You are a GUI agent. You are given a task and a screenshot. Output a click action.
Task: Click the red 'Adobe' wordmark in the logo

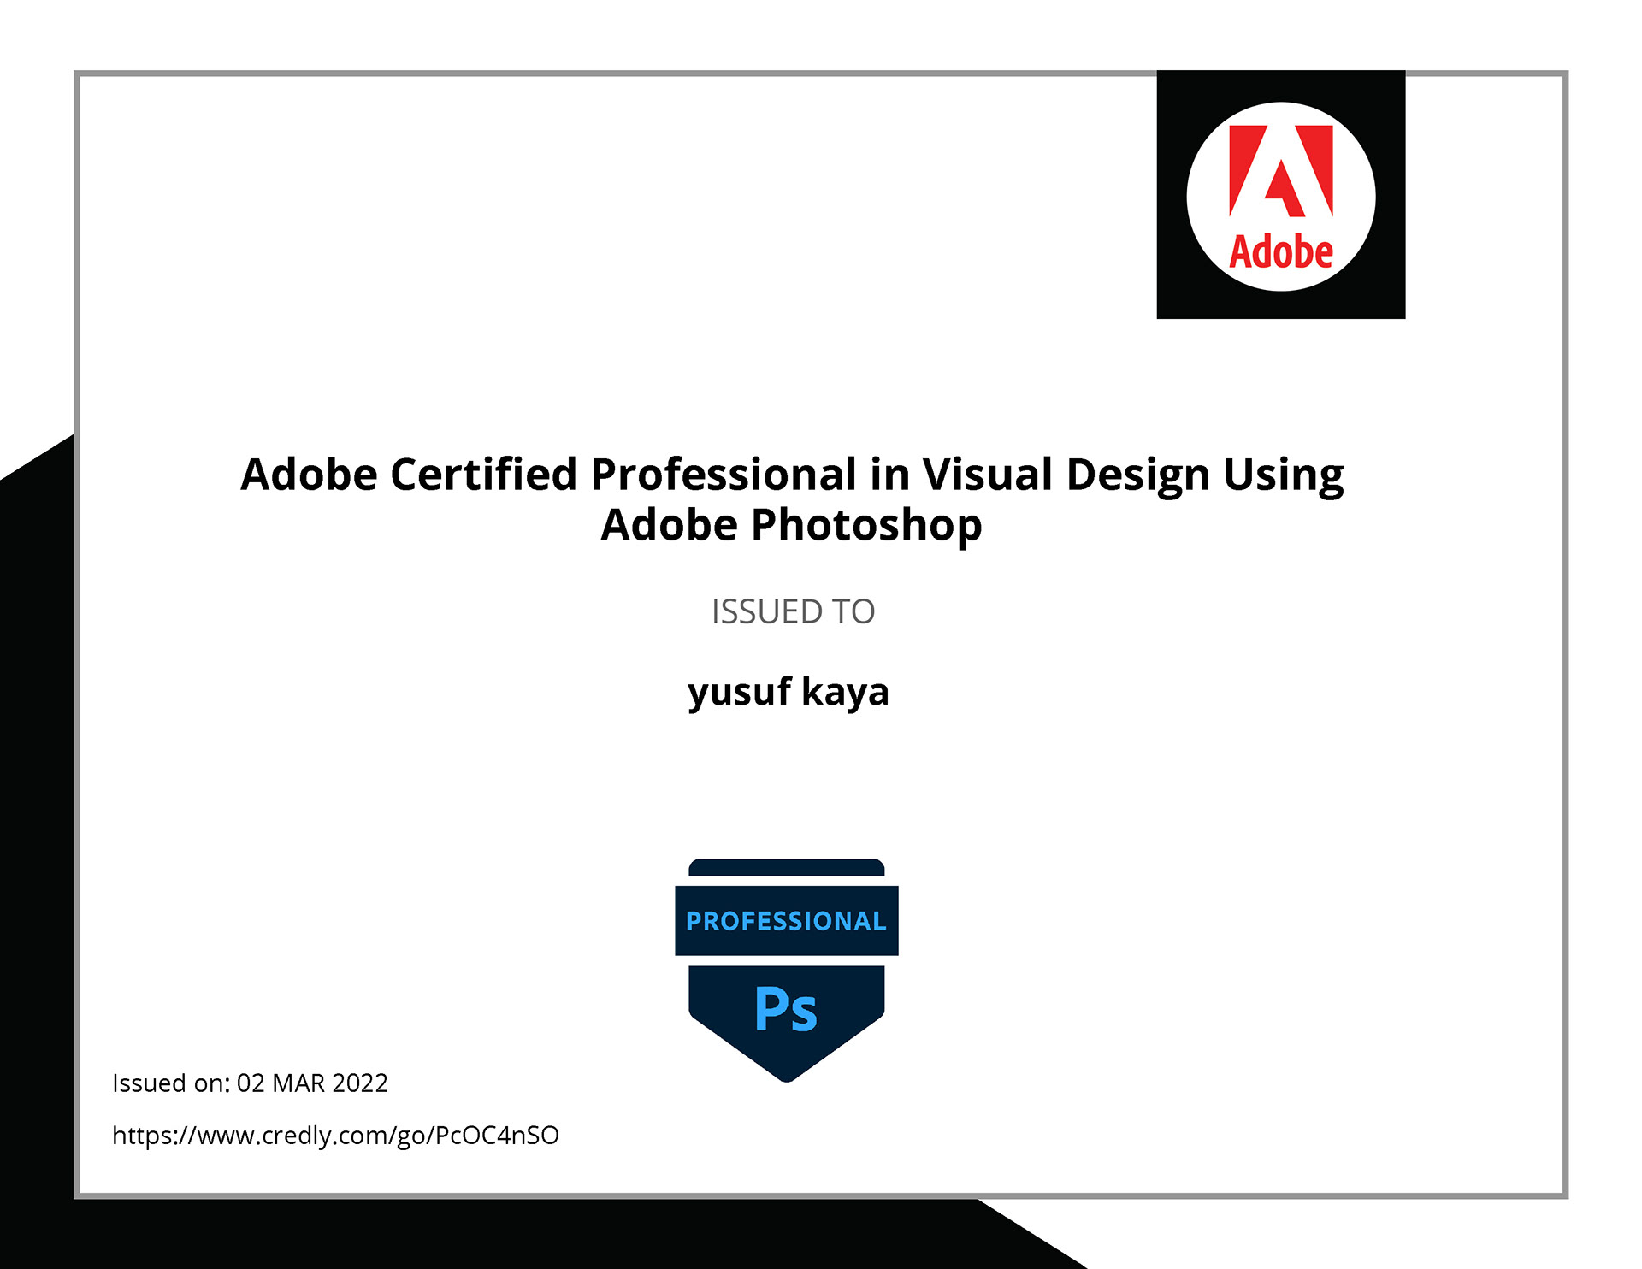[x=1280, y=252]
